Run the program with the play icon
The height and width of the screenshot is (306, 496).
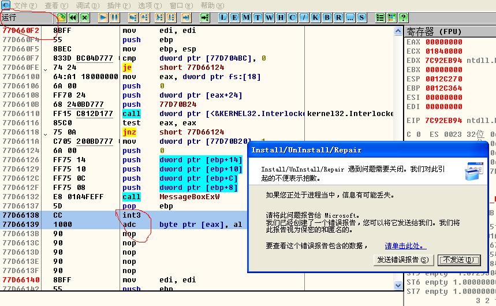pos(103,17)
